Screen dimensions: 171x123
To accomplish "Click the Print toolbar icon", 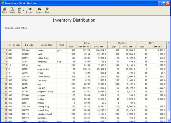I will (4, 11).
